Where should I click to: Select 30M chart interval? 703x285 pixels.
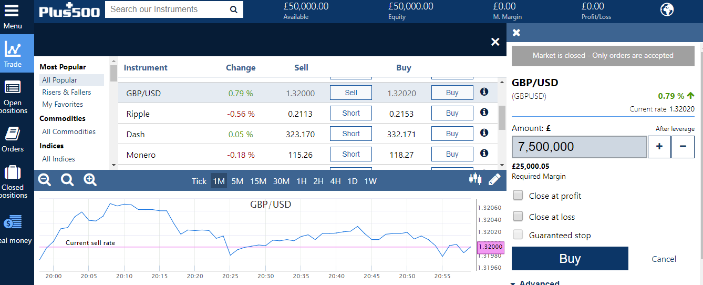(281, 181)
